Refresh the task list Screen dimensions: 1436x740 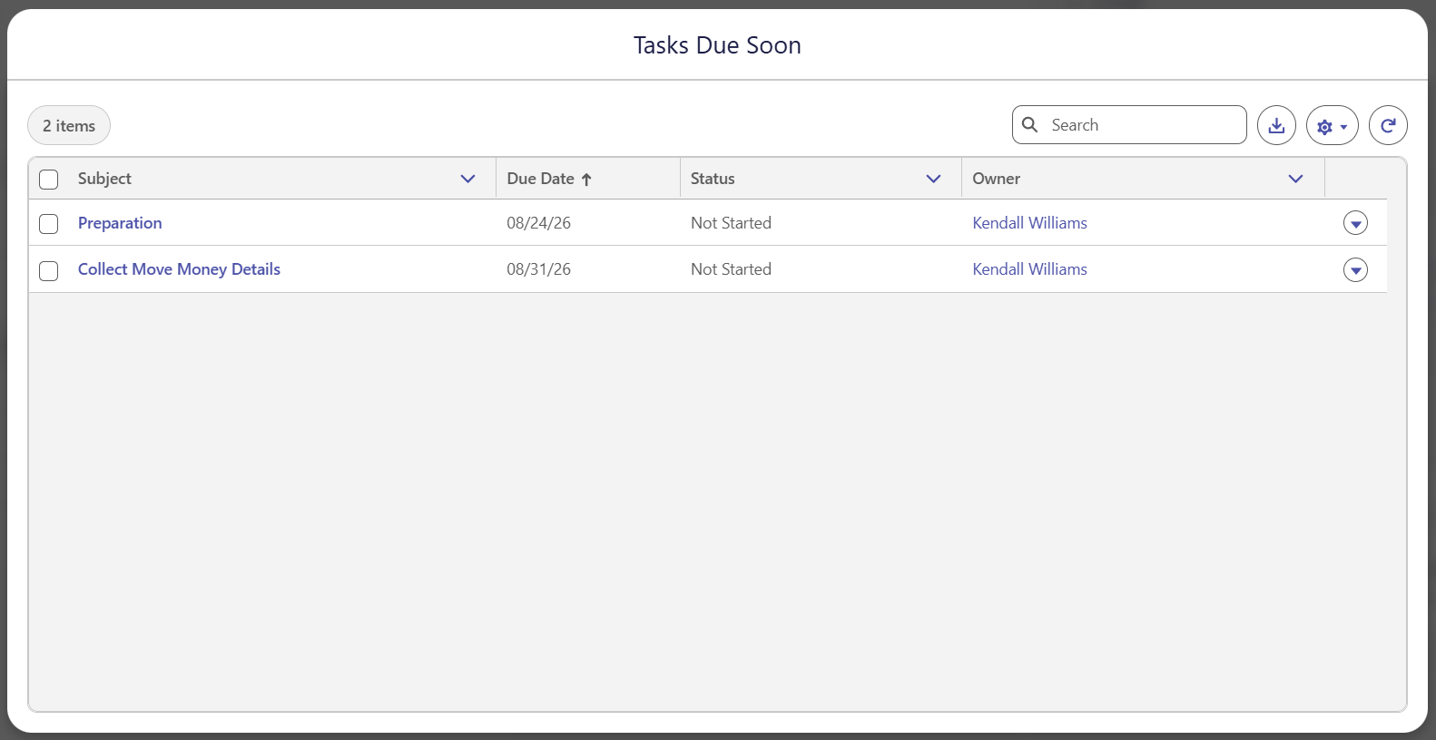point(1388,125)
